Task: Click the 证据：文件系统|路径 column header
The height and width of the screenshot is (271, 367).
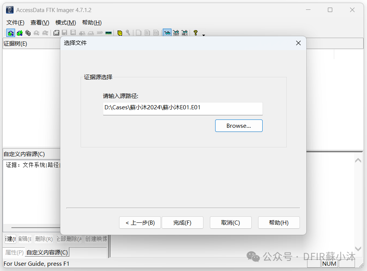Action: click(32, 165)
